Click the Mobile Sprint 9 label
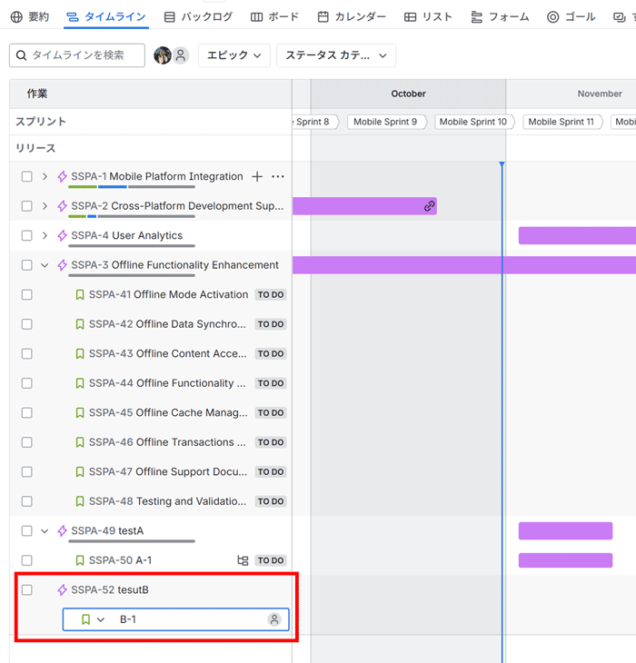The image size is (636, 663). tap(385, 122)
